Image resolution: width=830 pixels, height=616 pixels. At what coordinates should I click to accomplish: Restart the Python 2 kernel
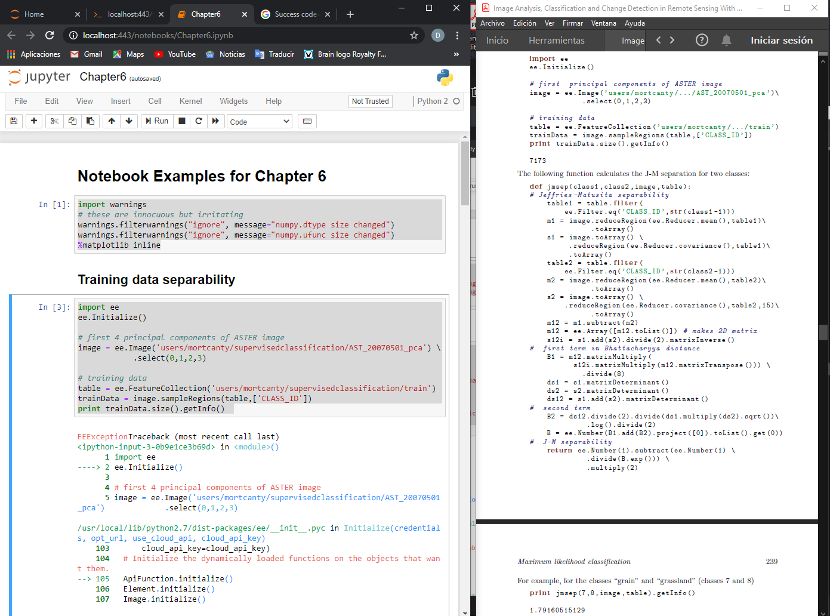(198, 121)
